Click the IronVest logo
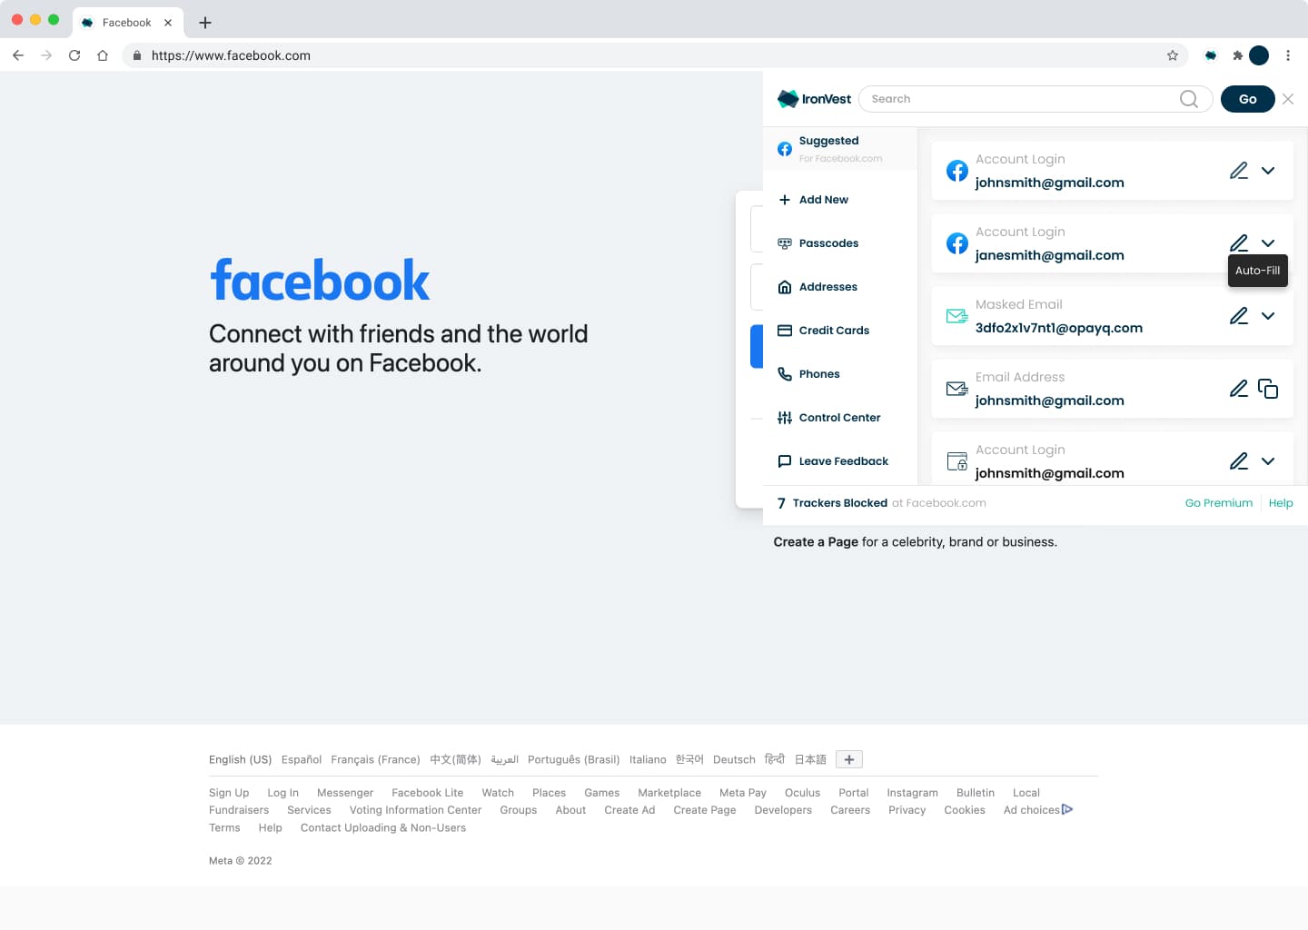1308x930 pixels. [814, 99]
